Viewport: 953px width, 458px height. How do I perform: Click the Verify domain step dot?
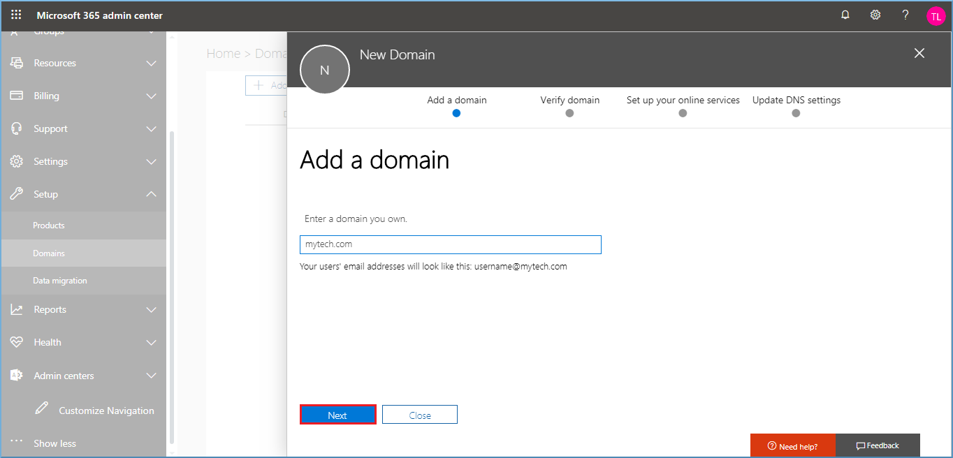(569, 113)
